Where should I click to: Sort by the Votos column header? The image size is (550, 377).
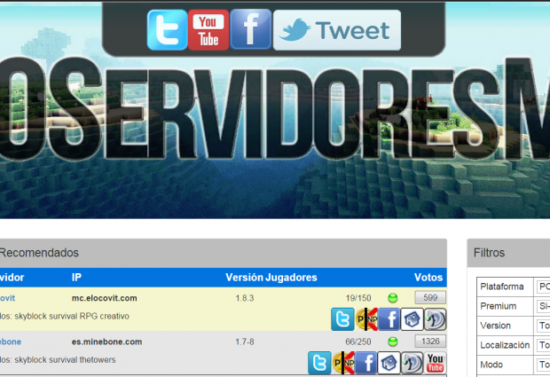pyautogui.click(x=428, y=278)
